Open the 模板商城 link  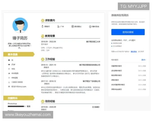click(134, 52)
